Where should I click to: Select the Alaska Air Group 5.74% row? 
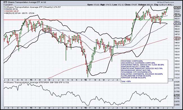click(136, 71)
